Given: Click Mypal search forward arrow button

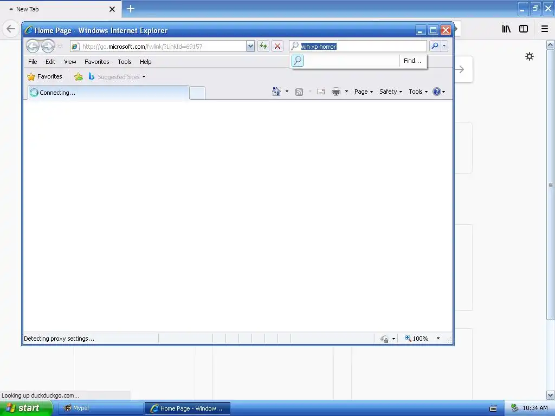Looking at the screenshot, I should [x=460, y=69].
